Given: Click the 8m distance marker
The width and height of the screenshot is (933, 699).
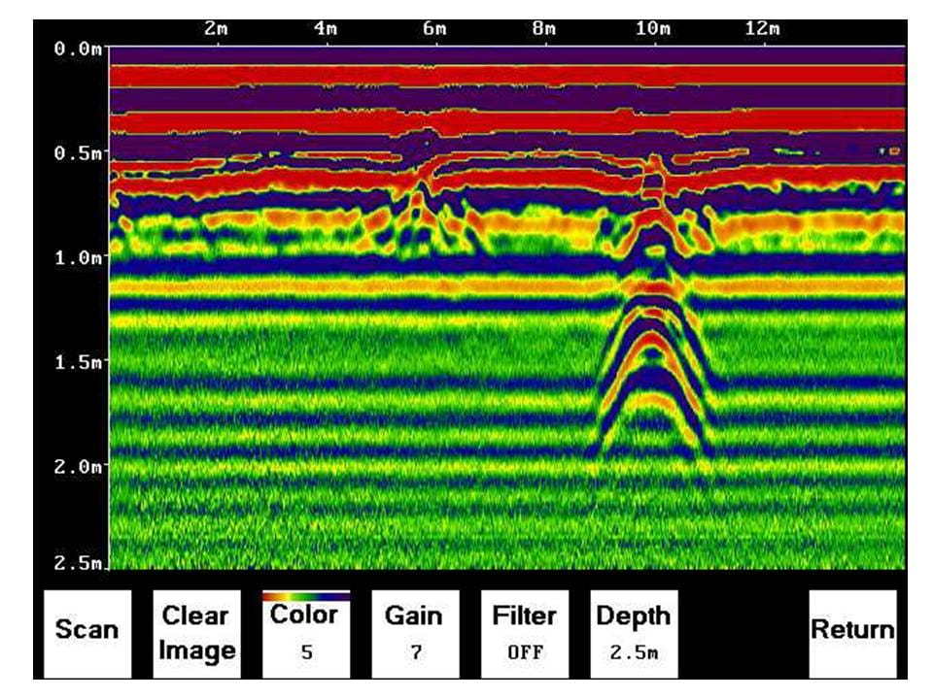Looking at the screenshot, I should [x=545, y=29].
